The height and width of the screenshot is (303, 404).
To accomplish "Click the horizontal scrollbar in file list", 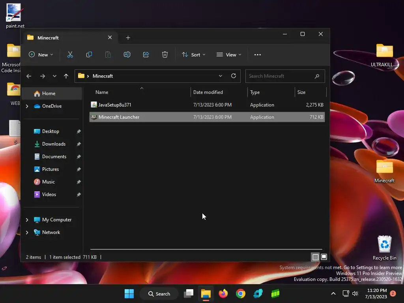I will coord(206,249).
